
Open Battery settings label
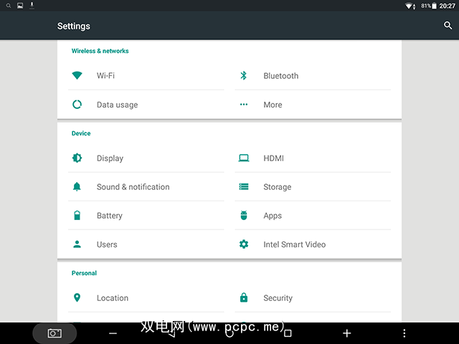(x=110, y=216)
